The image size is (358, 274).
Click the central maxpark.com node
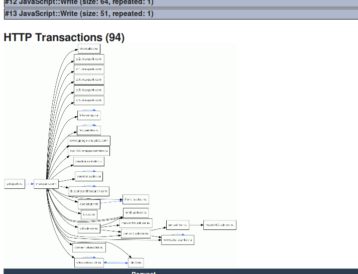(x=46, y=184)
